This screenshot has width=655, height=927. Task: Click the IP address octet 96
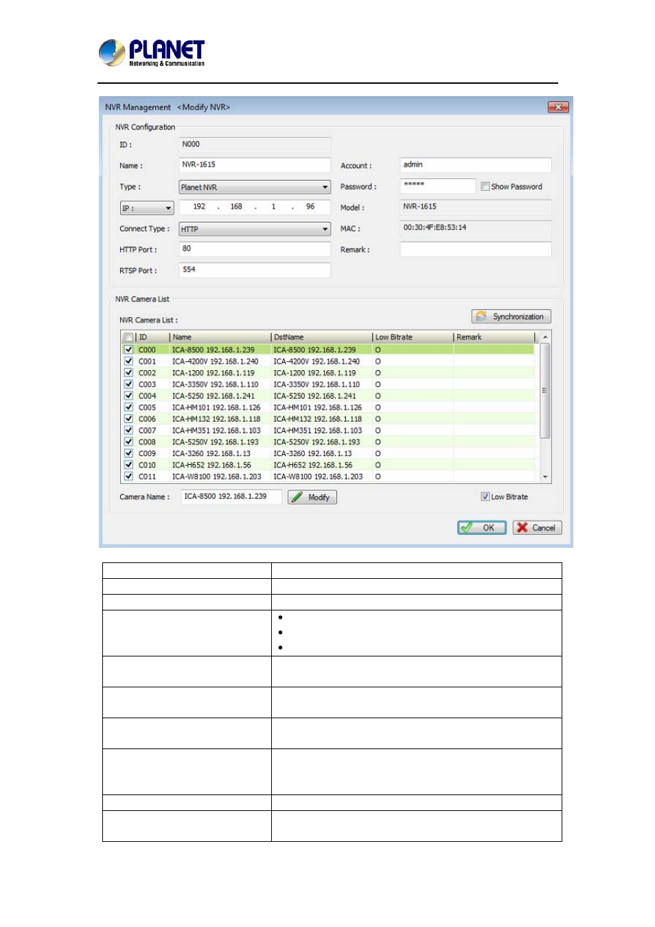(310, 207)
